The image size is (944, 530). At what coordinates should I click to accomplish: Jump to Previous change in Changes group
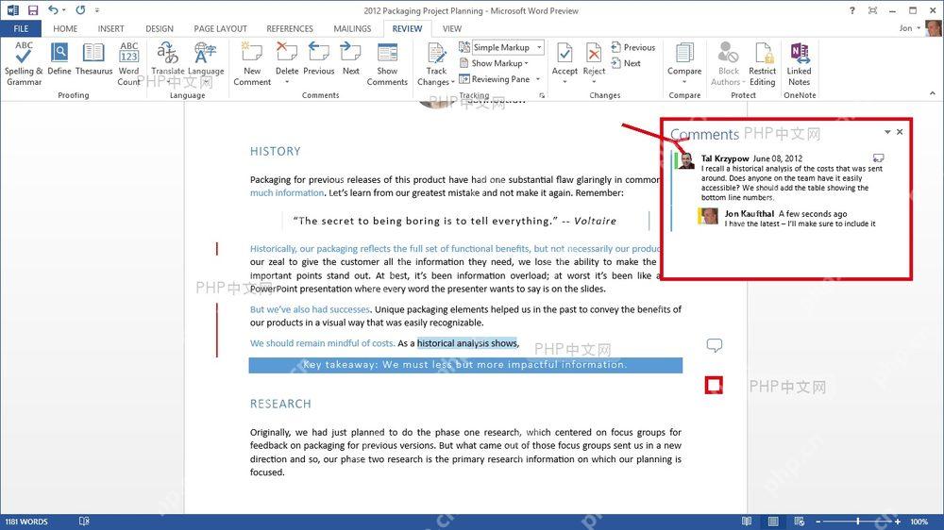[x=632, y=47]
